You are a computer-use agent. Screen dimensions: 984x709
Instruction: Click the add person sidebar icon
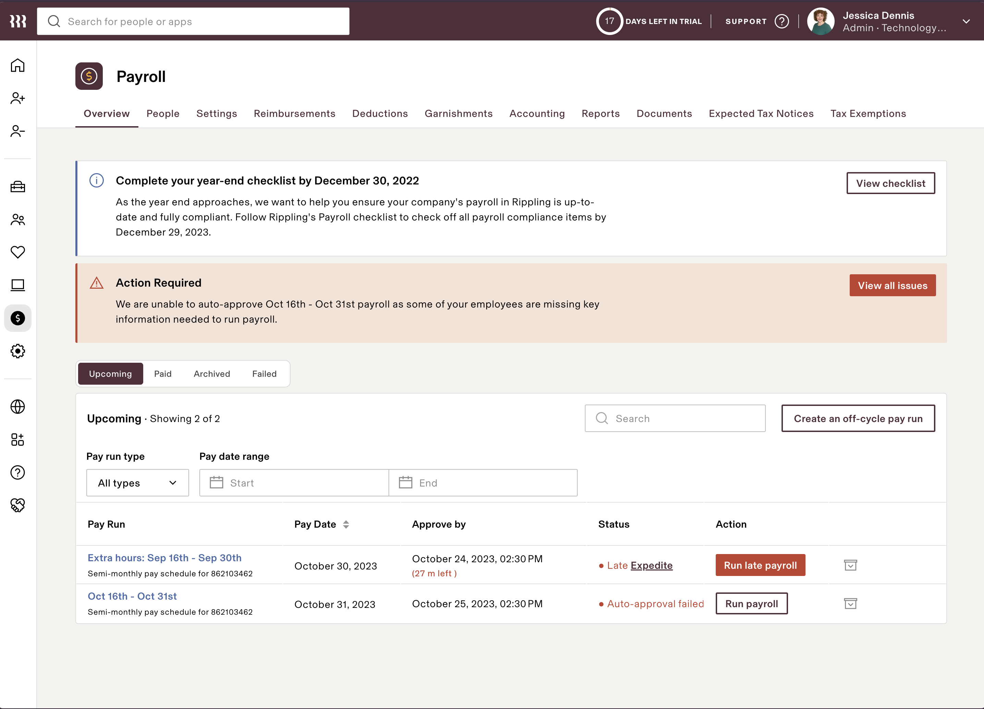(18, 98)
